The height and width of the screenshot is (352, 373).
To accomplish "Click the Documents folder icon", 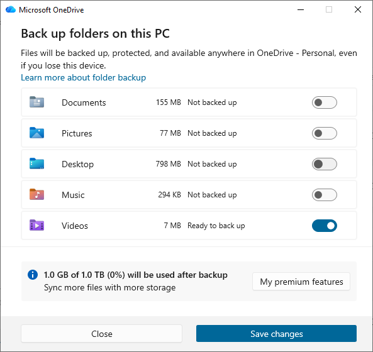I will point(36,102).
